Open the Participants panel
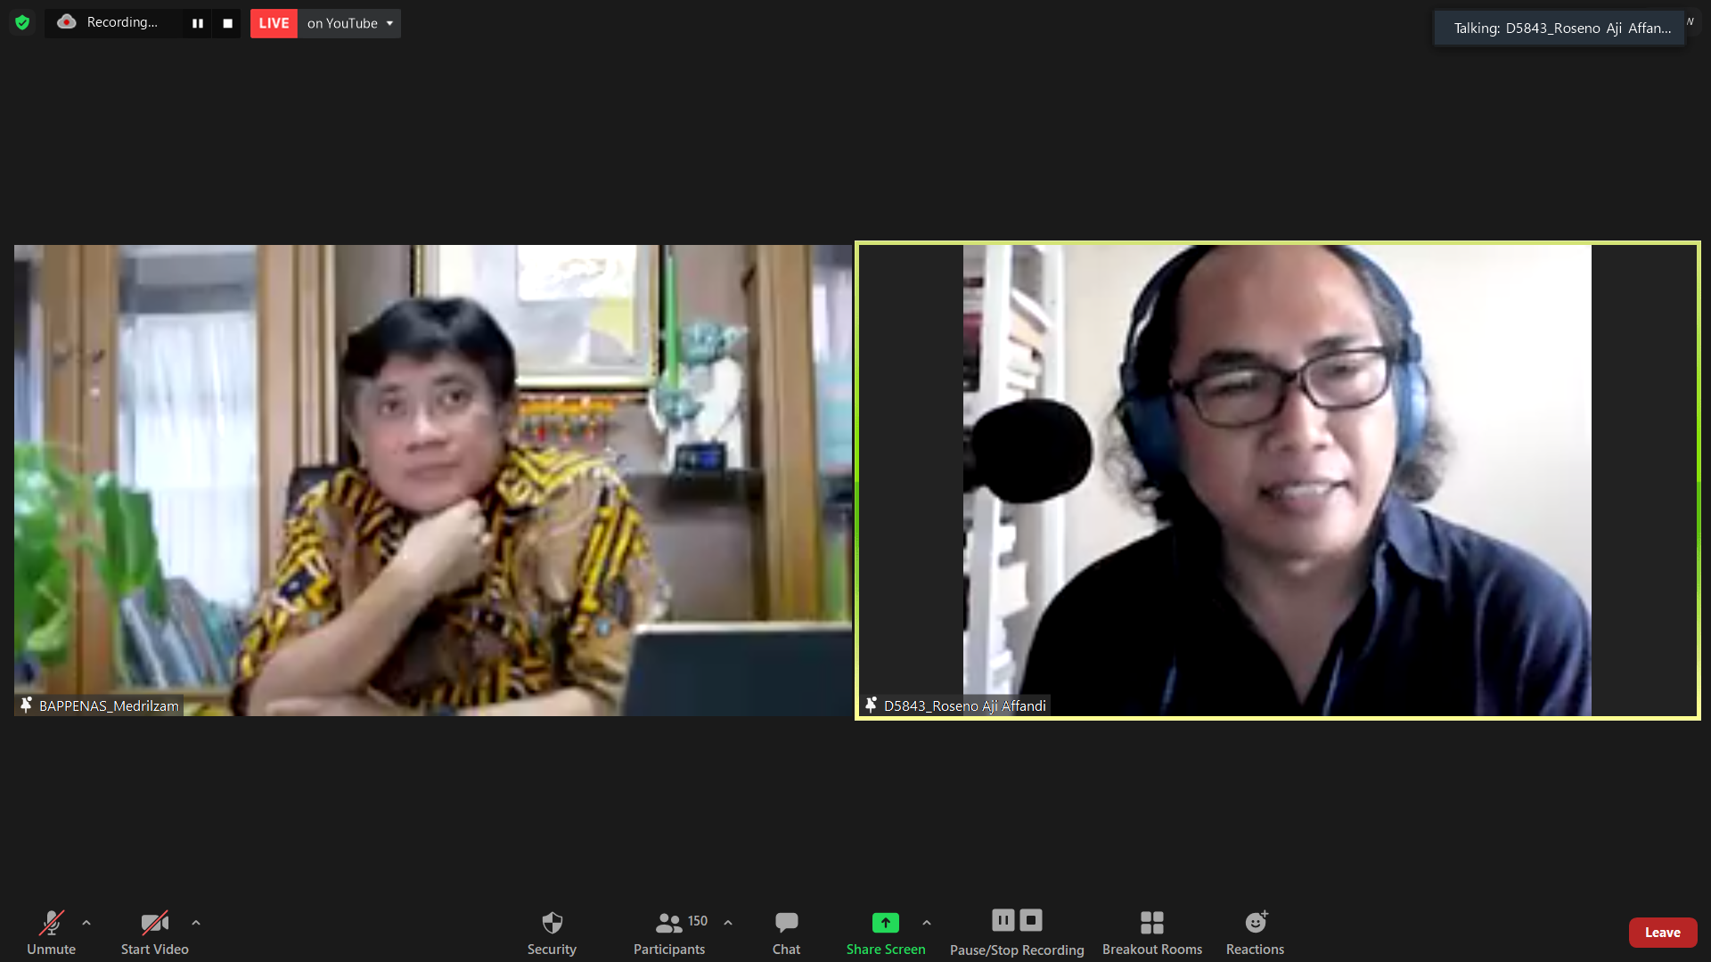1711x962 pixels. pos(669,932)
